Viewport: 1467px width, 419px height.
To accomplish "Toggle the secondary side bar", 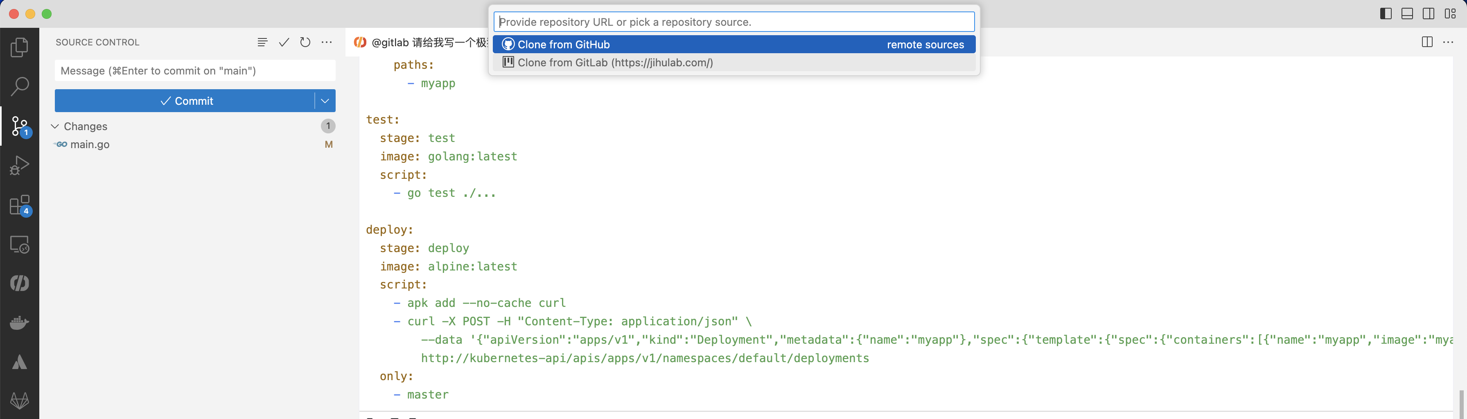I will coord(1428,14).
